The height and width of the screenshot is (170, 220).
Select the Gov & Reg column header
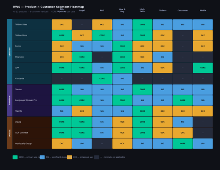point(122,11)
